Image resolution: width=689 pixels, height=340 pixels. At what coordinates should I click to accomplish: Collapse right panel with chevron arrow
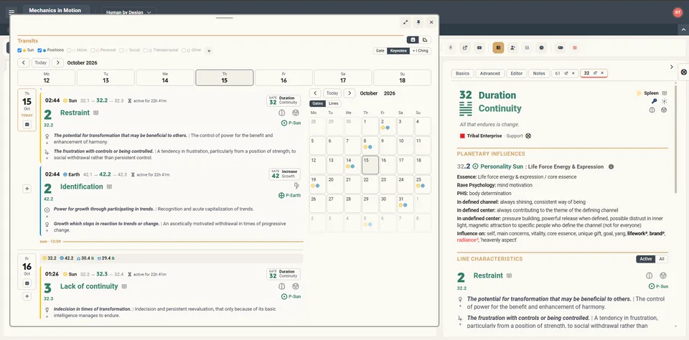(x=671, y=67)
